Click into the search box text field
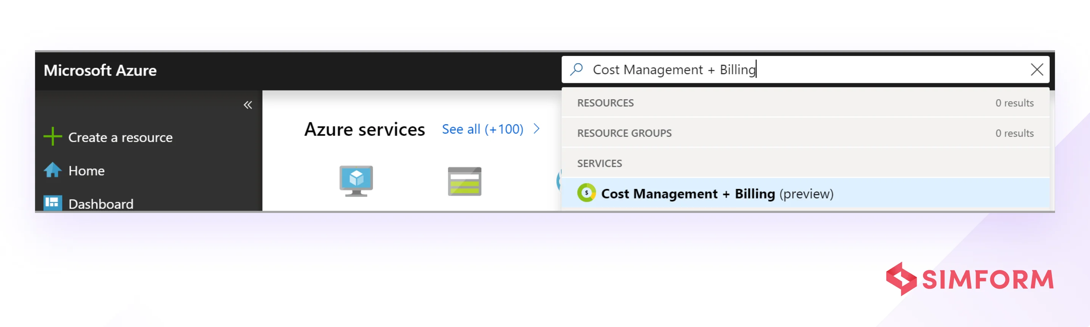 (805, 70)
